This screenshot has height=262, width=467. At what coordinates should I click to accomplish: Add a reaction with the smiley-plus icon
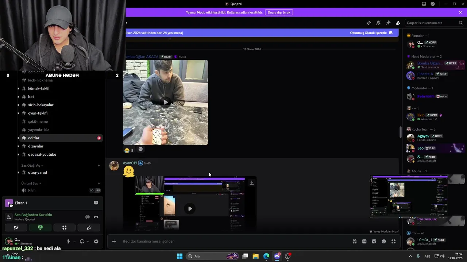click(x=140, y=149)
